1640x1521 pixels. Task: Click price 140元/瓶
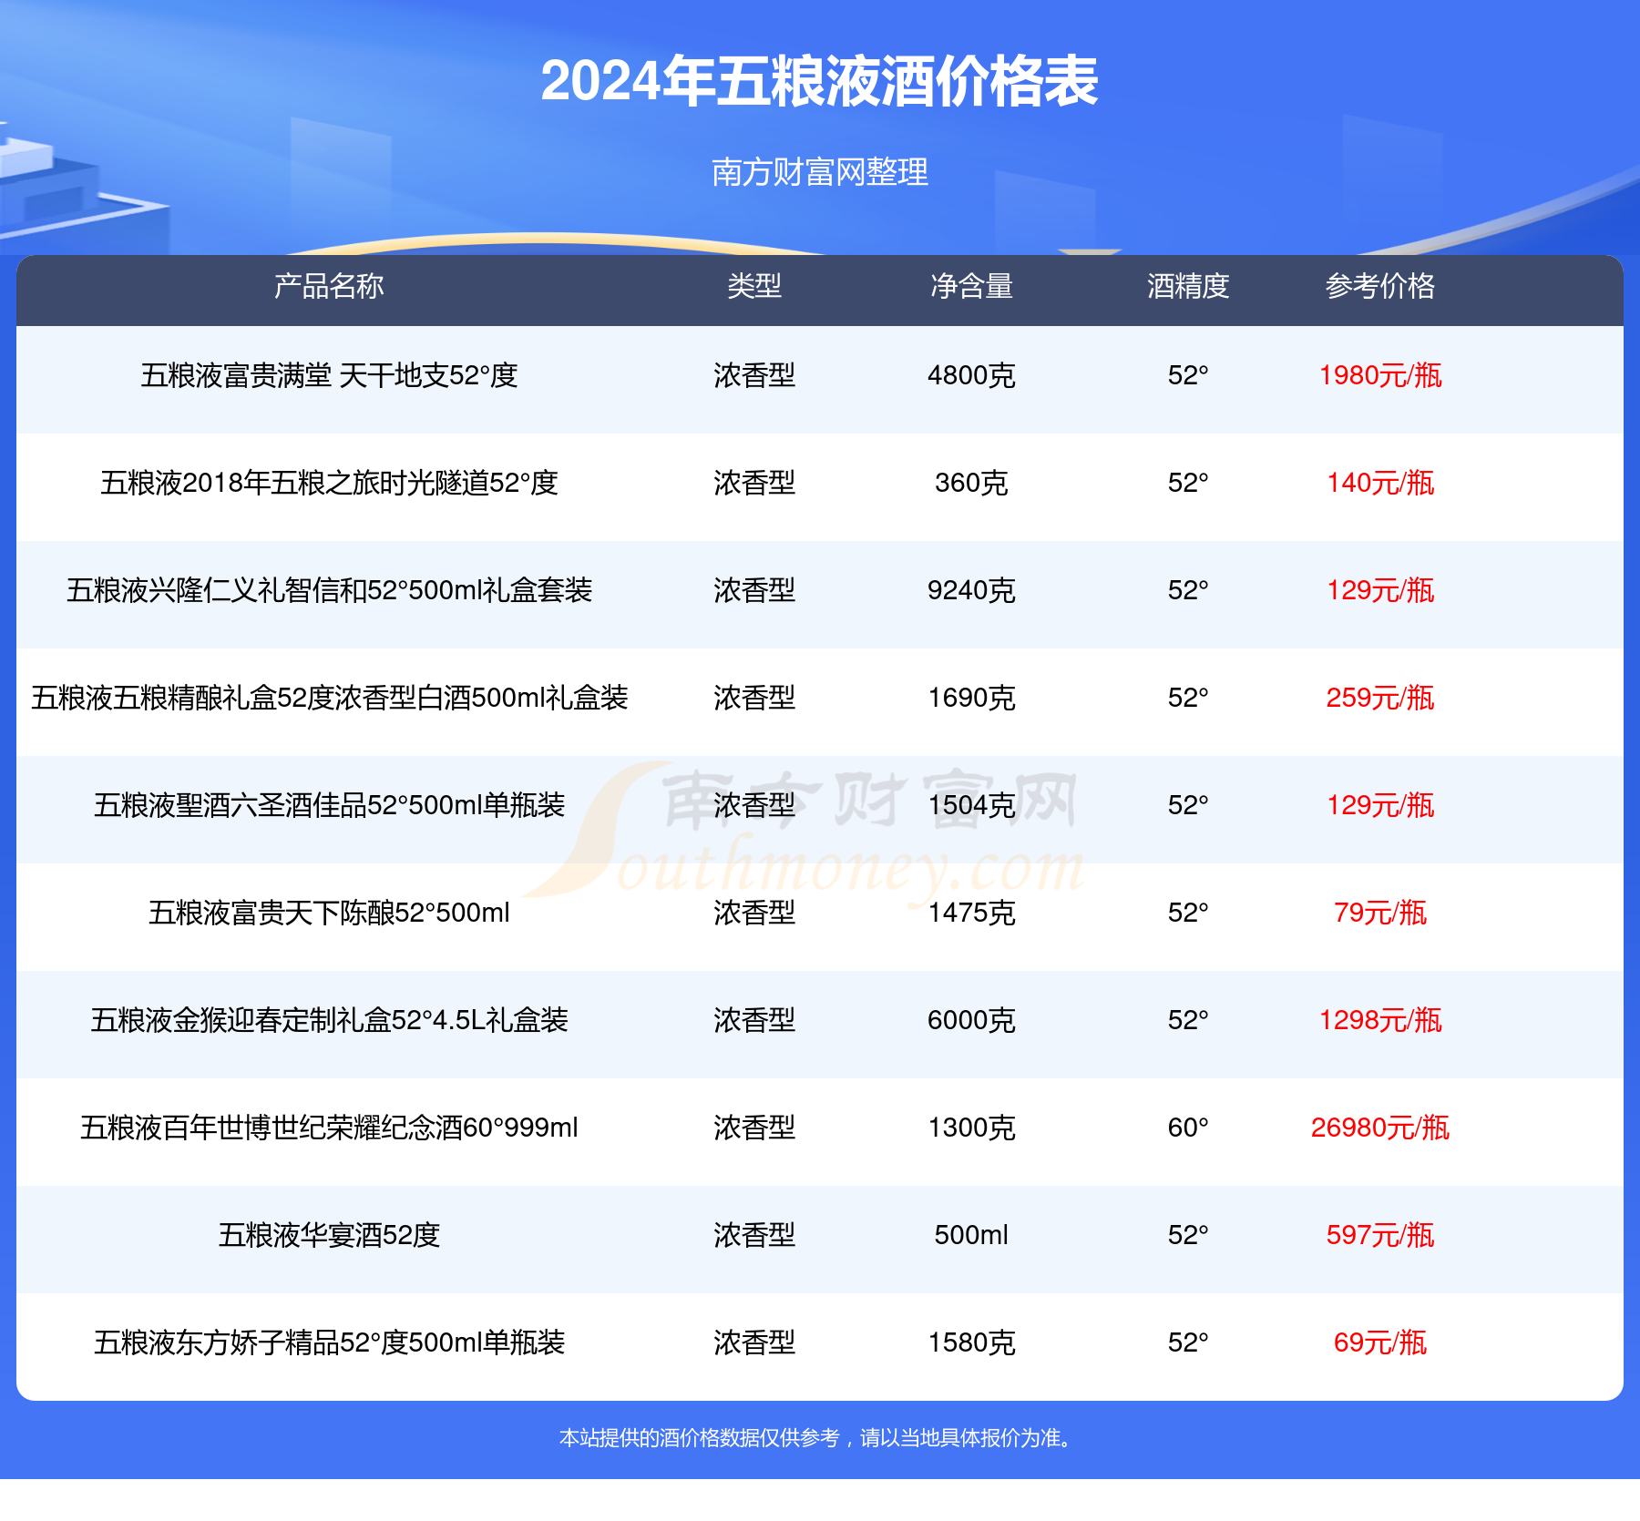coord(1380,483)
